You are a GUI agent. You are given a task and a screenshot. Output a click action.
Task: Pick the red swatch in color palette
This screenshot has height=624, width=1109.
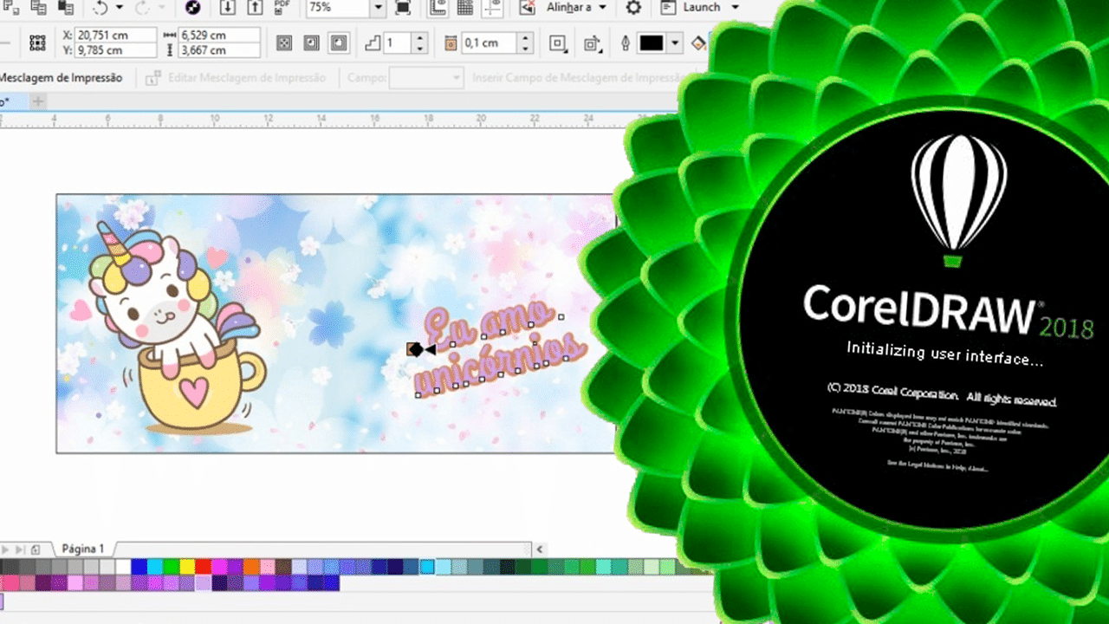[x=203, y=567]
